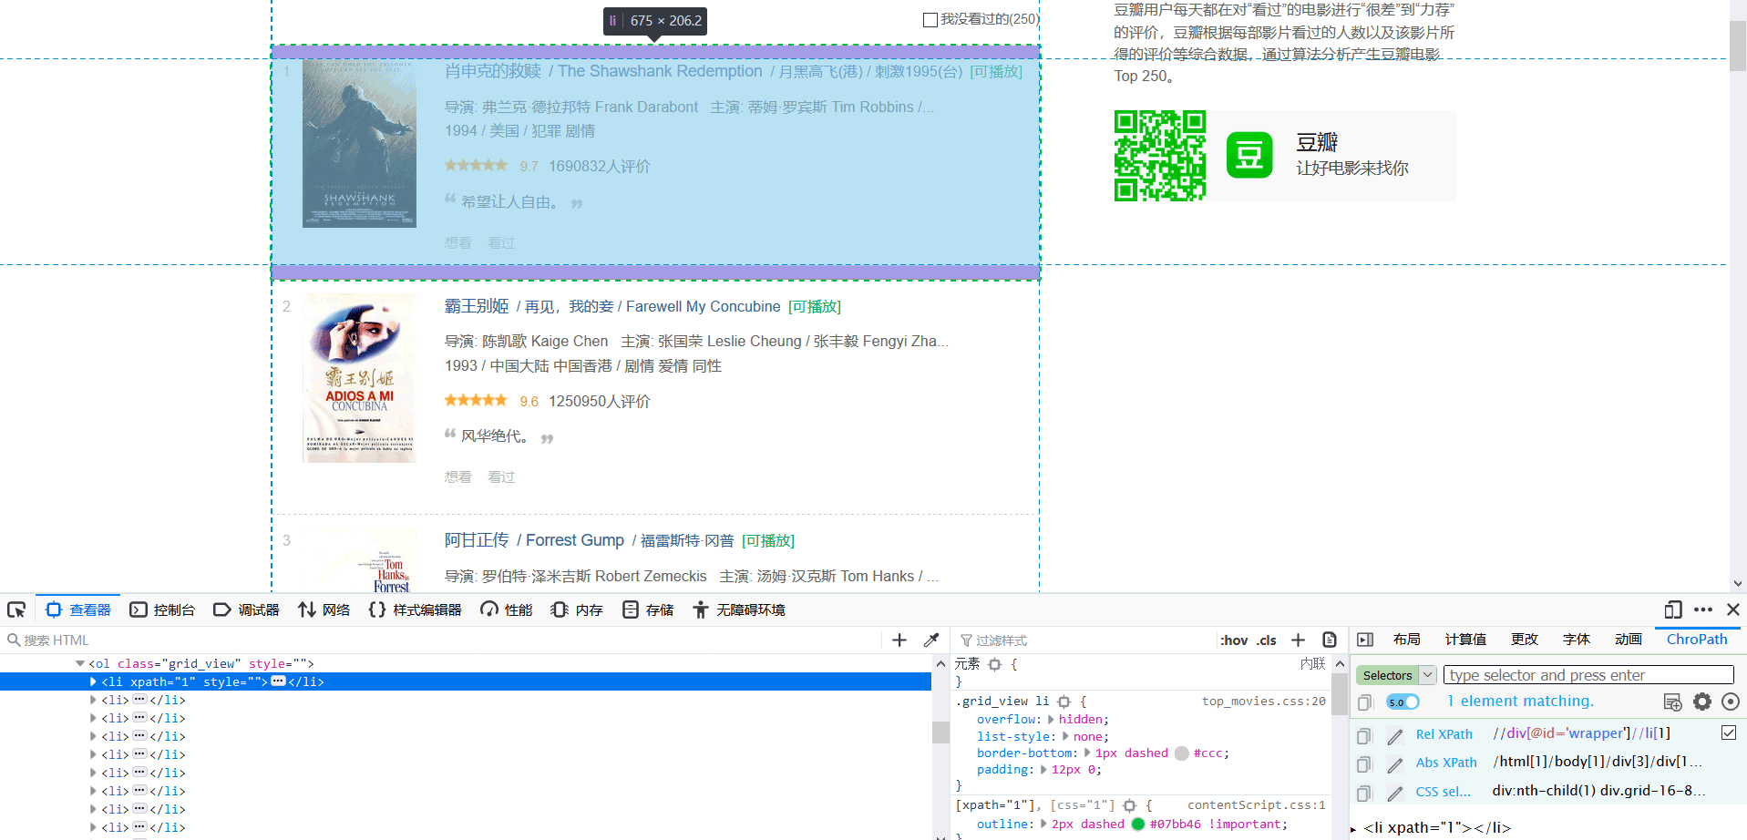Collapse the ol grid_view element

pos(79,663)
